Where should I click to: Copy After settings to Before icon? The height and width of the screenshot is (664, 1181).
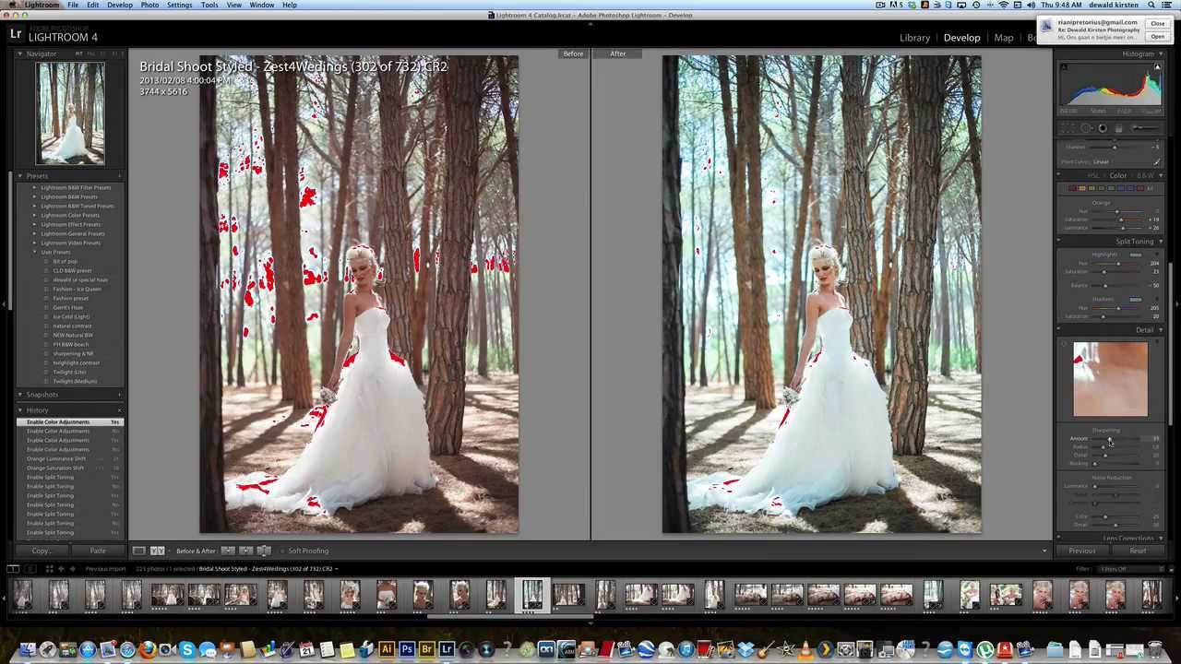coord(245,551)
